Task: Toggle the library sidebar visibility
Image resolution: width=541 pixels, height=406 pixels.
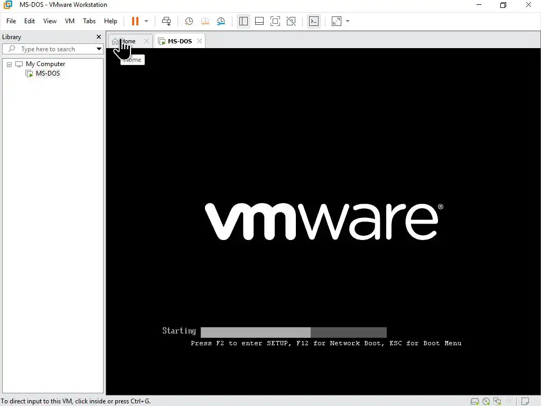Action: click(243, 21)
